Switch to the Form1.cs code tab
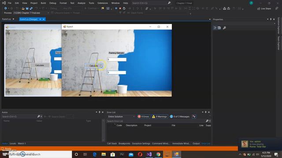The width and height of the screenshot is (282, 158). click(7, 19)
